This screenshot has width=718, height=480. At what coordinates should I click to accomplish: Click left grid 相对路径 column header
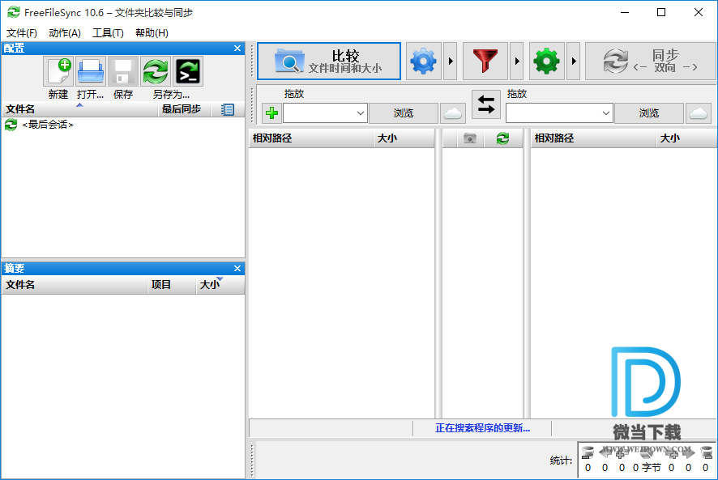coord(311,138)
